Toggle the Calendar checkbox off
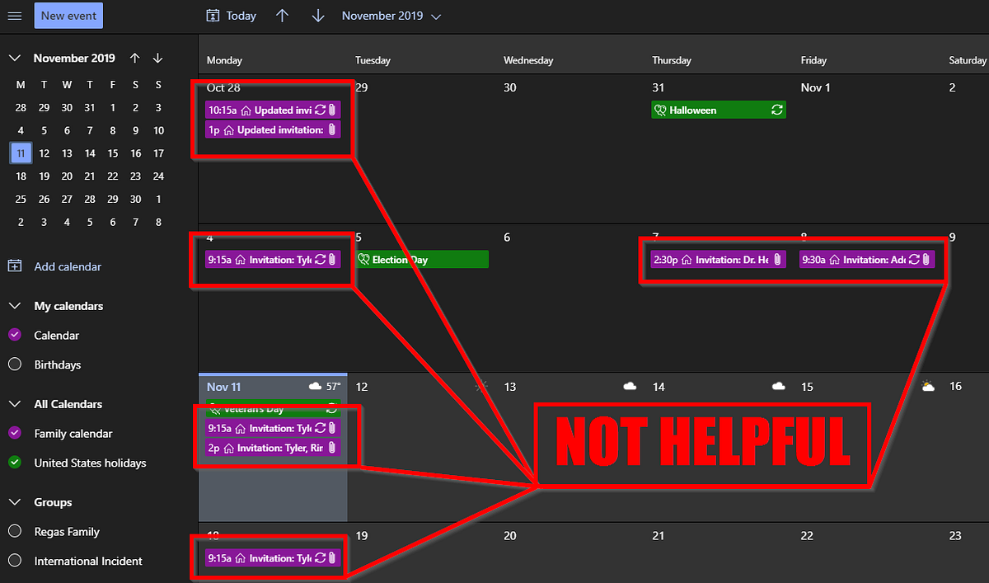The width and height of the screenshot is (989, 583). coord(14,335)
